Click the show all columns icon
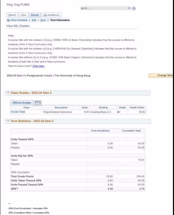This screenshot has width=174, height=215. click(x=38, y=103)
